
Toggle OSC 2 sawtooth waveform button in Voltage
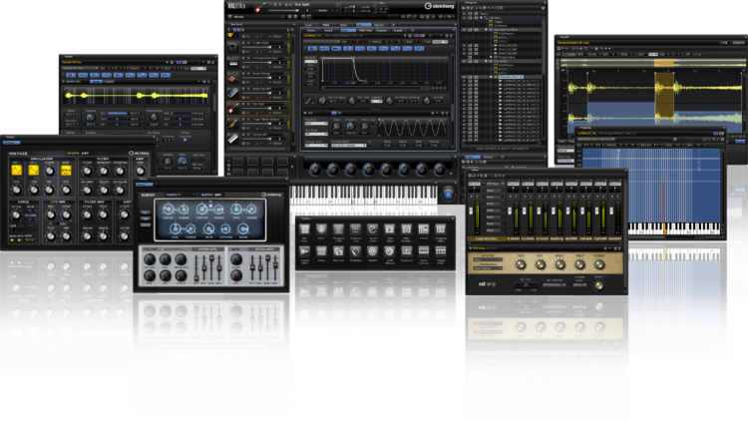point(33,170)
